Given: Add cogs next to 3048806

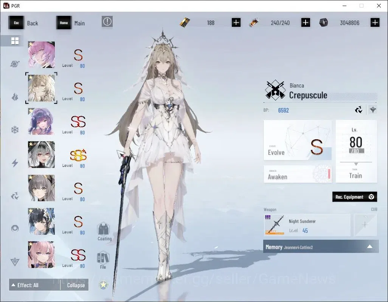Looking at the screenshot, I should [x=375, y=23].
